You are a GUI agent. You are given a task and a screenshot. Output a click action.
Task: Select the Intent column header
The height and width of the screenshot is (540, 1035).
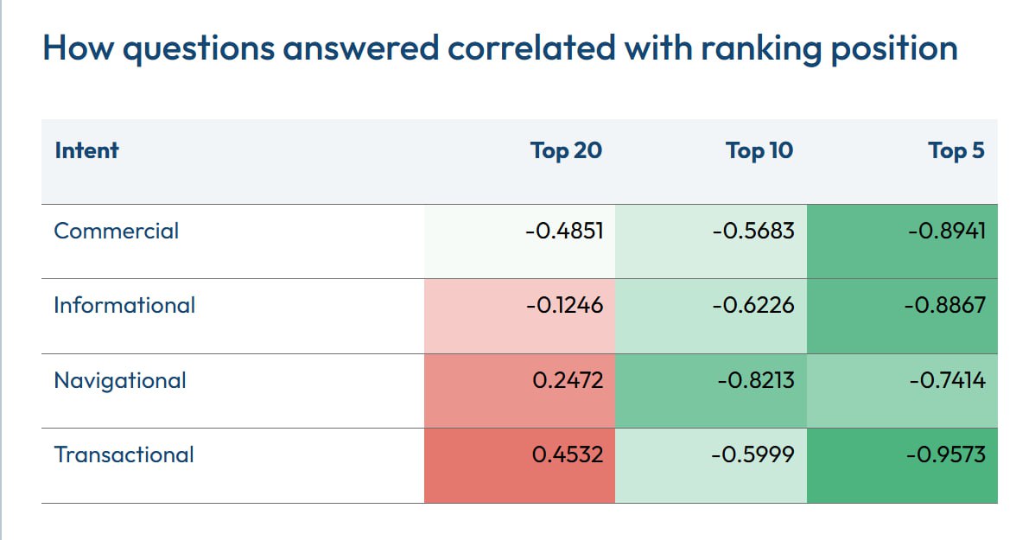click(86, 150)
